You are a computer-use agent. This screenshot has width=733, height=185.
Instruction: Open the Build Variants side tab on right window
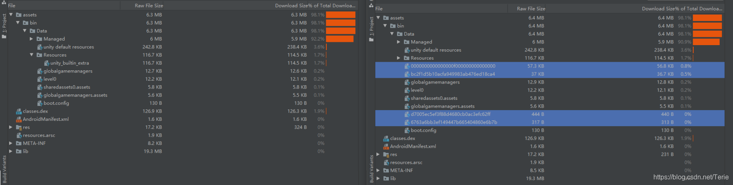click(371, 169)
